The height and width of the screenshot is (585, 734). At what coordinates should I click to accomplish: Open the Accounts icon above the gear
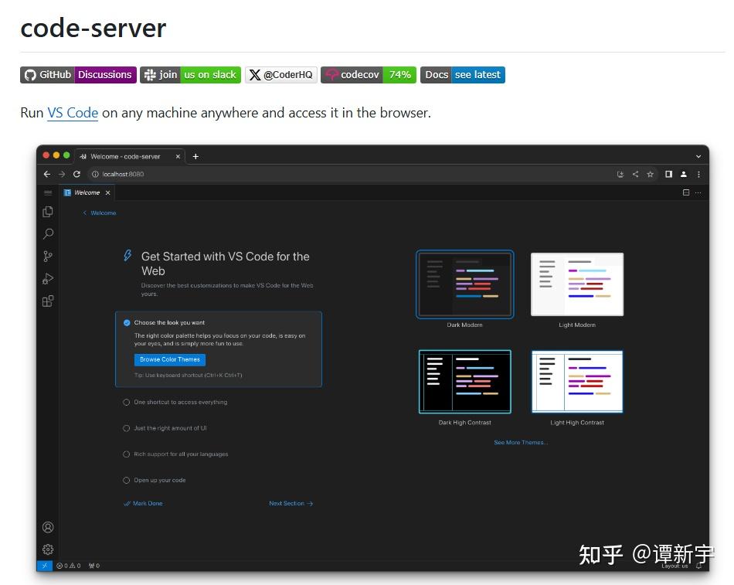[48, 527]
